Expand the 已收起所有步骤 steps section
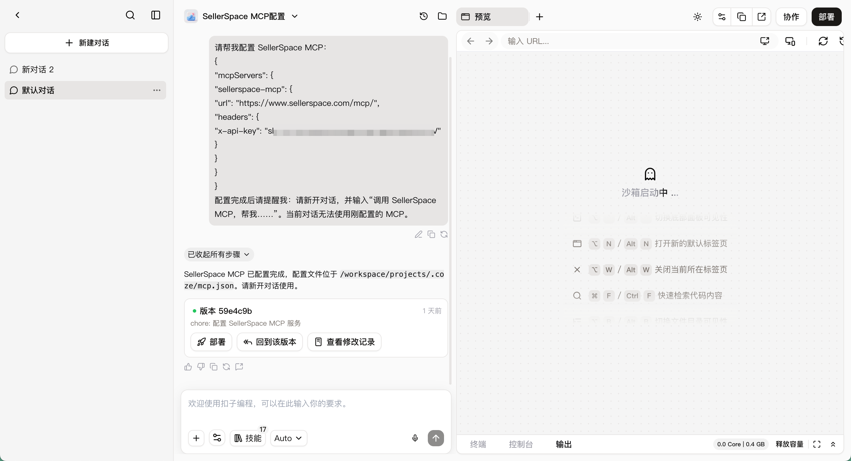The image size is (851, 461). (x=219, y=255)
